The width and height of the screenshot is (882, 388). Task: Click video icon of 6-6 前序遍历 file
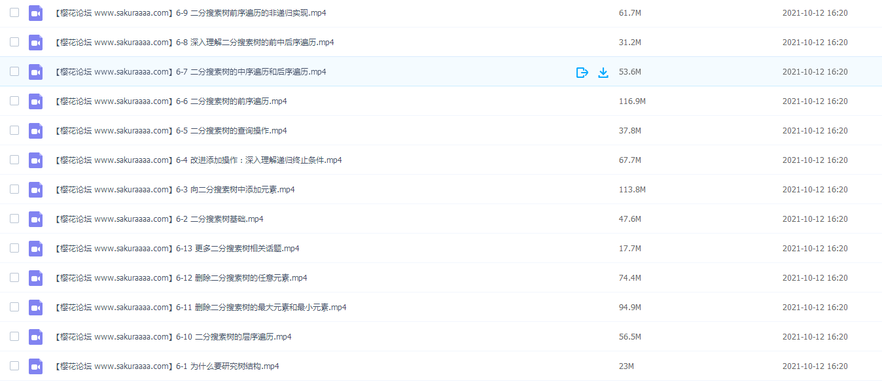tap(35, 101)
